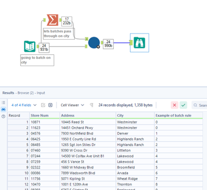This screenshot has height=190, width=207.
Task: Click the boxed X icon beside fields dropdown
Action: point(50,105)
